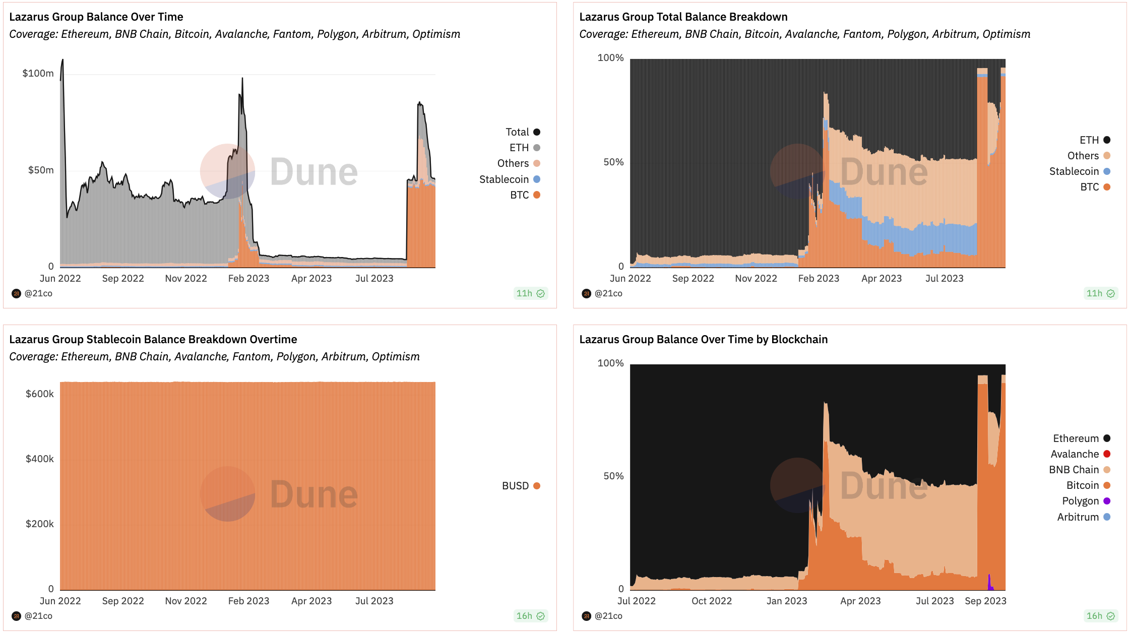The image size is (1131, 634).
Task: Click 100% axis label in Total Balance Breakdown
Action: coord(611,57)
